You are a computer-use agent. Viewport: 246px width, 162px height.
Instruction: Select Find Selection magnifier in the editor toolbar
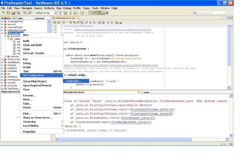point(70,22)
